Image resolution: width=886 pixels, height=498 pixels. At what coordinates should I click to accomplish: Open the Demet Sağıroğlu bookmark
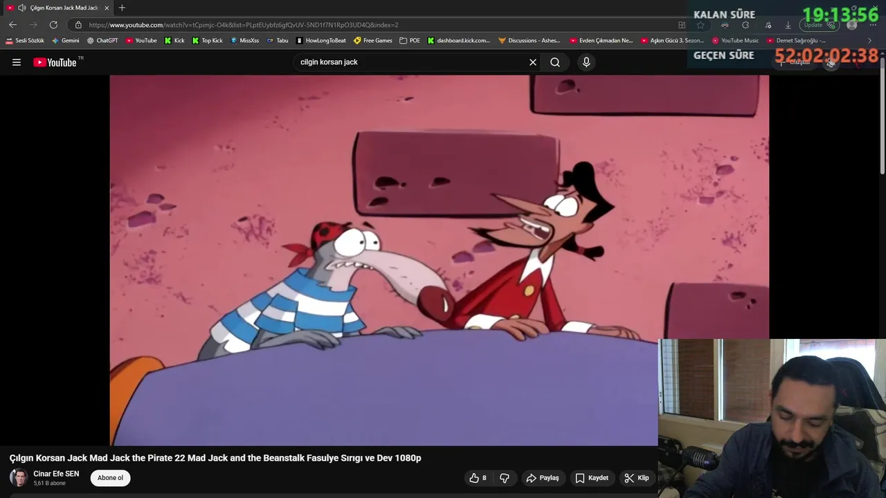[796, 41]
